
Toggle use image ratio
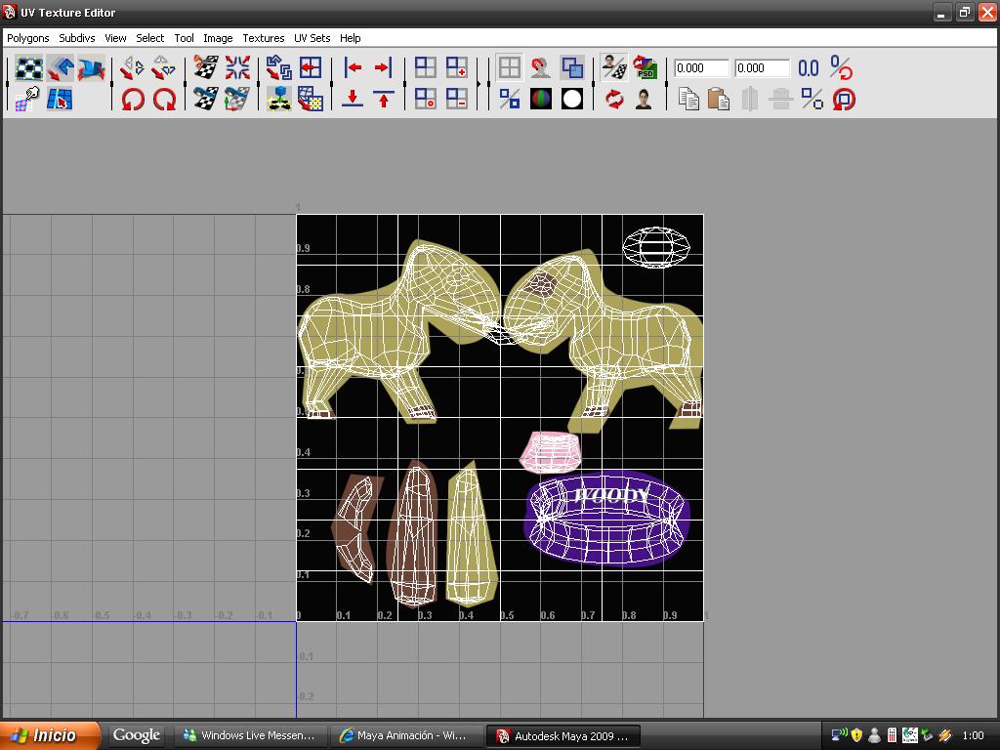click(x=645, y=100)
